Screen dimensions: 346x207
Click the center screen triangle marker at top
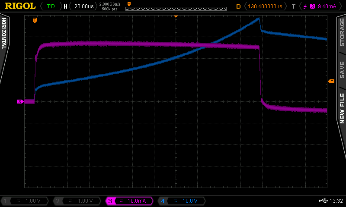coord(176,16)
